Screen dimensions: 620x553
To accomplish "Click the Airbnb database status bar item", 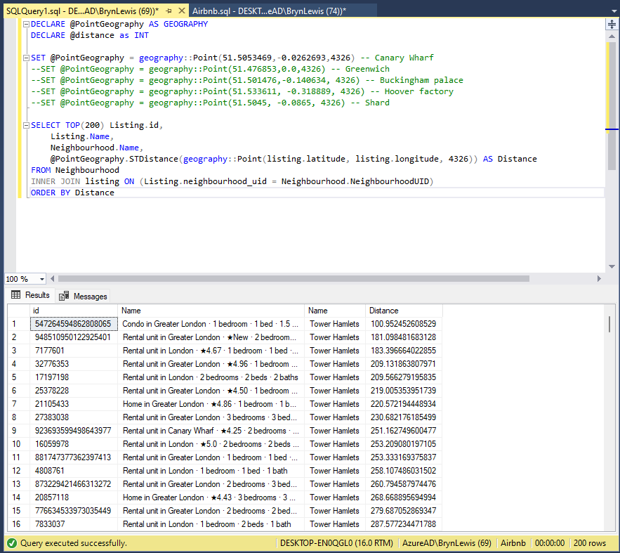I will [x=512, y=543].
